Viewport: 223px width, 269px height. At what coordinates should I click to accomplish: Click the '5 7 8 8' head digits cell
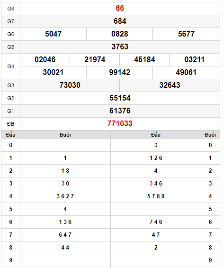point(156,196)
